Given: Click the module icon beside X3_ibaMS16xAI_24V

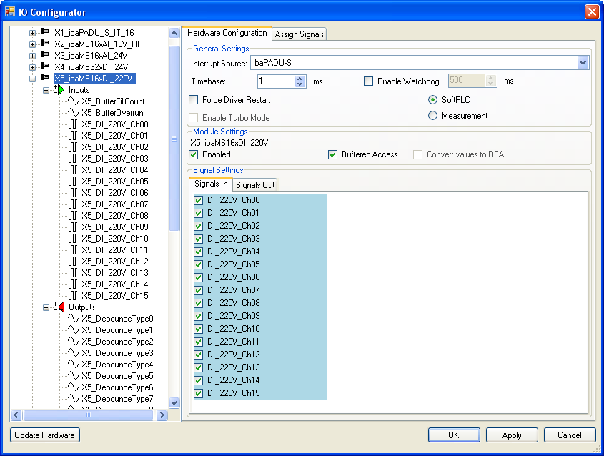Looking at the screenshot, I should coord(45,56).
